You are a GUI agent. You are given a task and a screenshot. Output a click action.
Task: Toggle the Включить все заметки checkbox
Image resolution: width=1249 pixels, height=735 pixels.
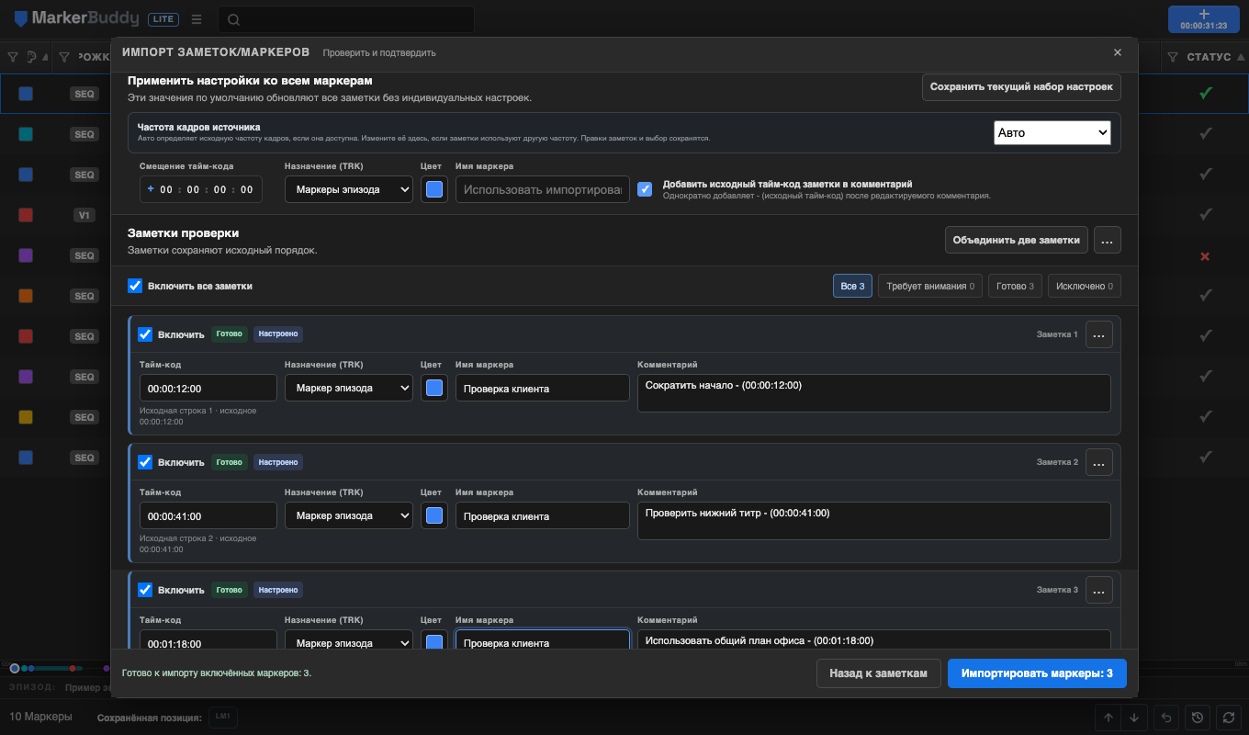135,287
